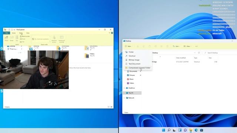Click Print in the Share ribbon
The height and width of the screenshot is (133, 237).
[23, 39]
